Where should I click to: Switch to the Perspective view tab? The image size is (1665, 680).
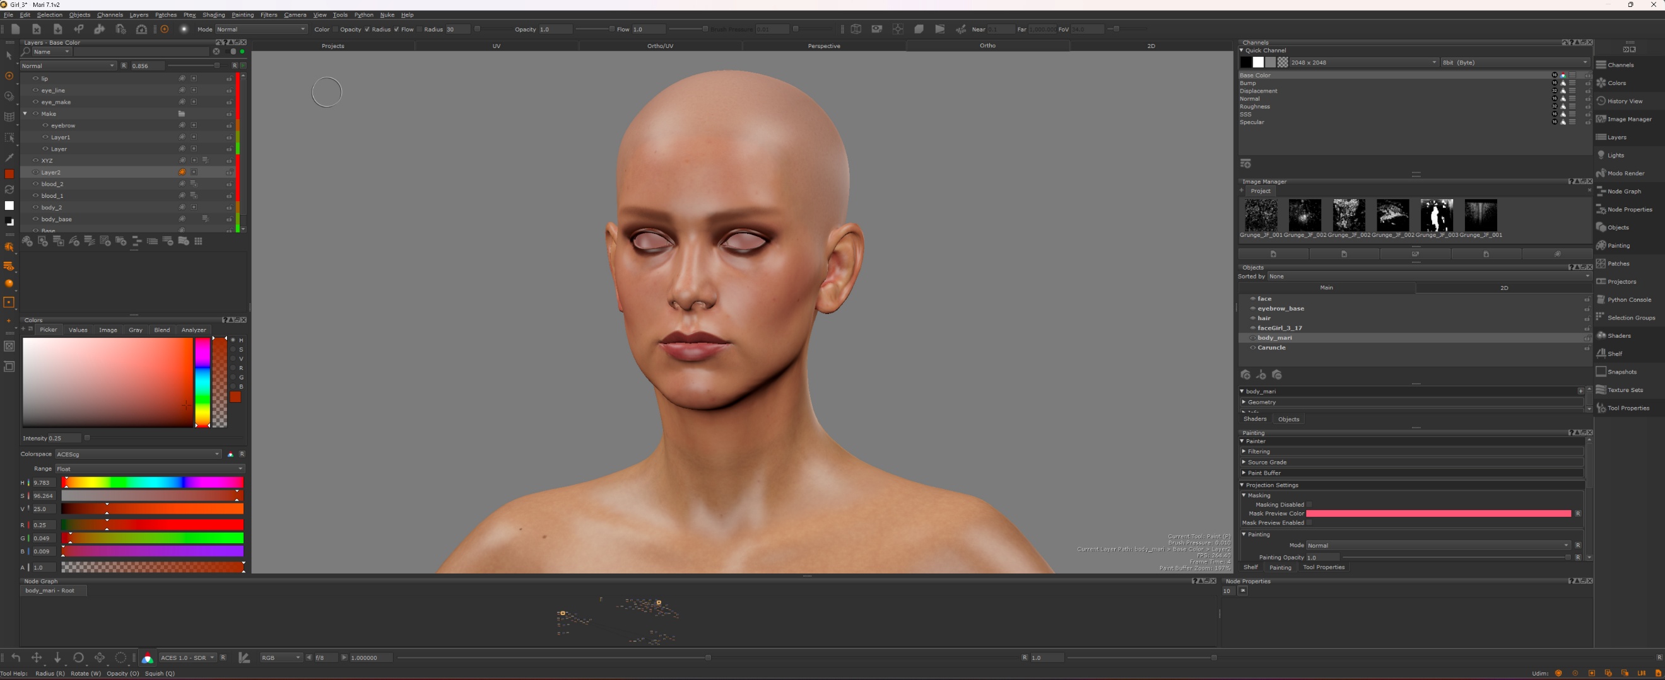pyautogui.click(x=823, y=46)
